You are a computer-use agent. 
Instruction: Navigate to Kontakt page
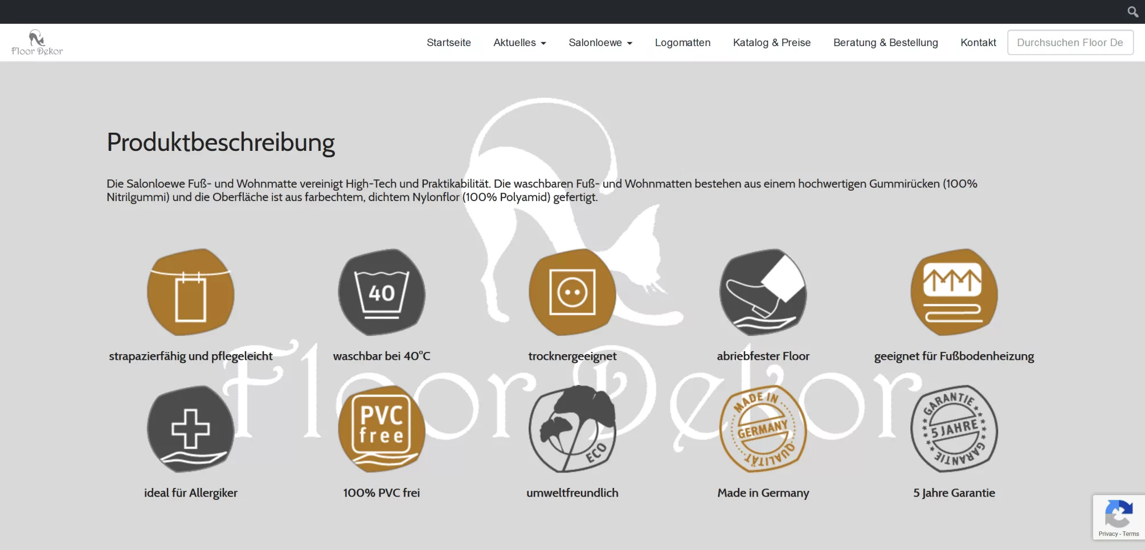coord(978,43)
